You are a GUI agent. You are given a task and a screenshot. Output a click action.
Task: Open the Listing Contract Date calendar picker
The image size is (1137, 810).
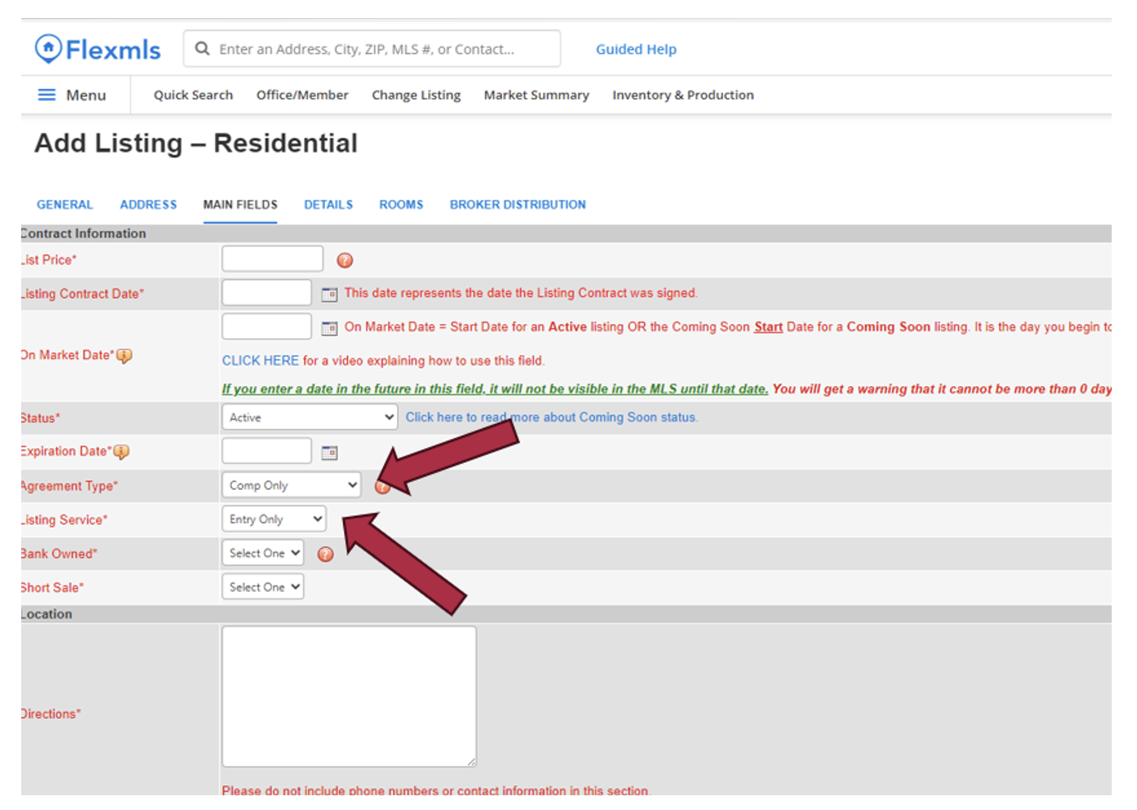[x=329, y=294]
